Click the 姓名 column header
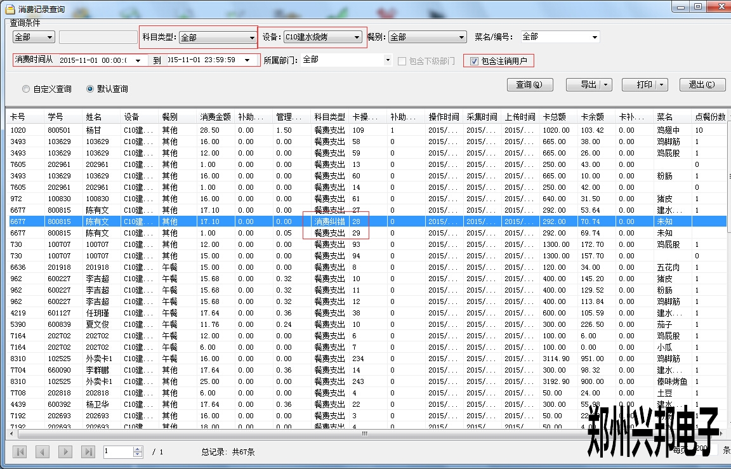This screenshot has height=469, width=731. tap(94, 117)
